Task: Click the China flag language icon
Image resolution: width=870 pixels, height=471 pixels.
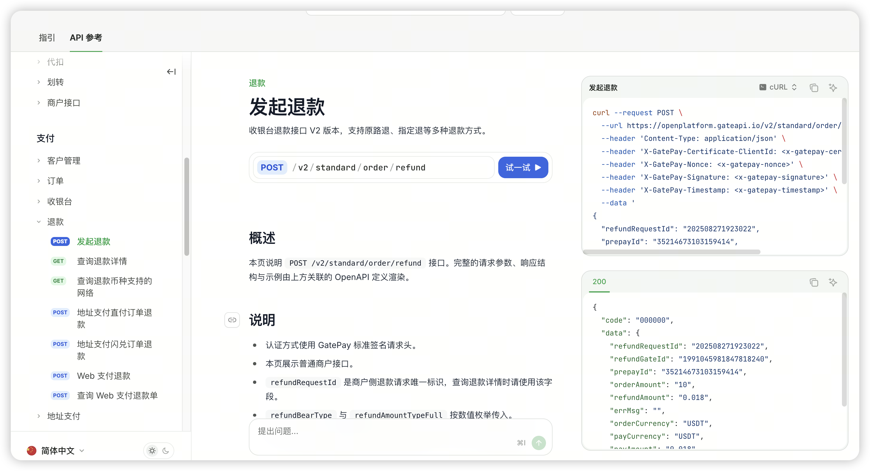Action: [x=31, y=450]
